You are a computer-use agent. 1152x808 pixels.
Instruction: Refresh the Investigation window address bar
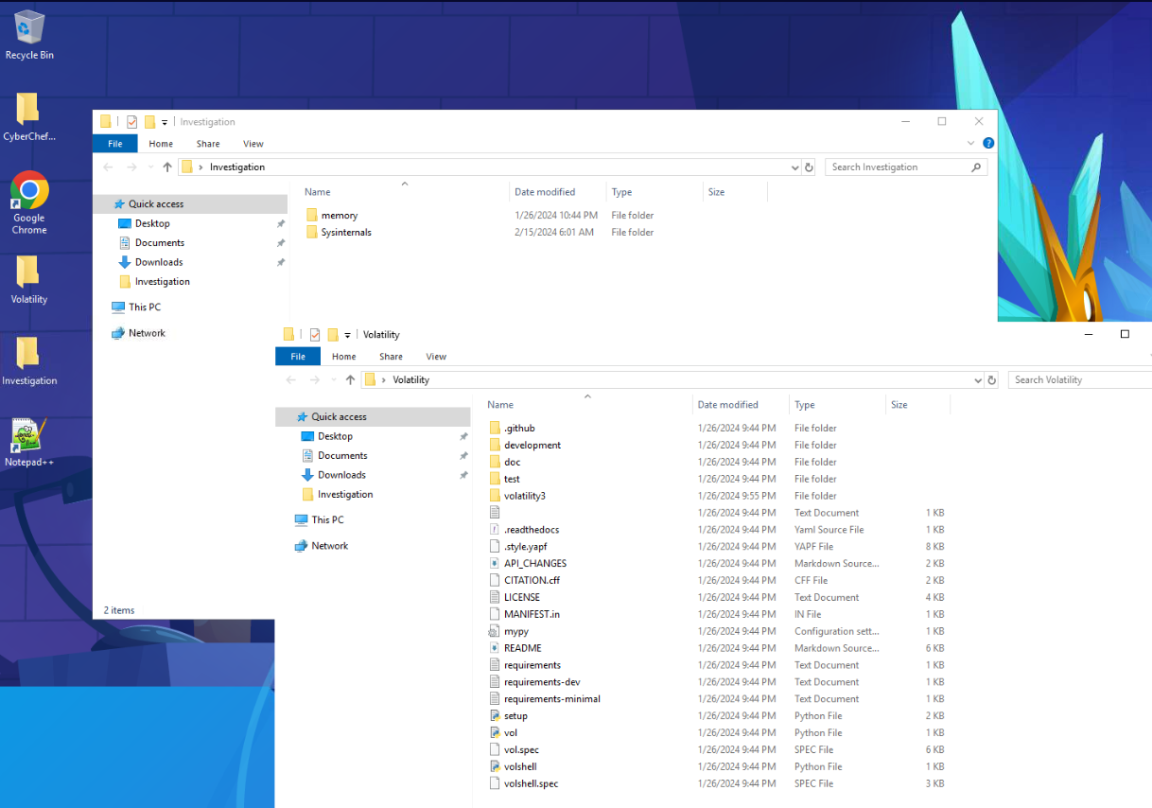pyautogui.click(x=809, y=167)
